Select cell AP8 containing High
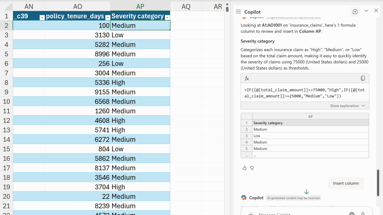383x215 pixels. (140, 82)
